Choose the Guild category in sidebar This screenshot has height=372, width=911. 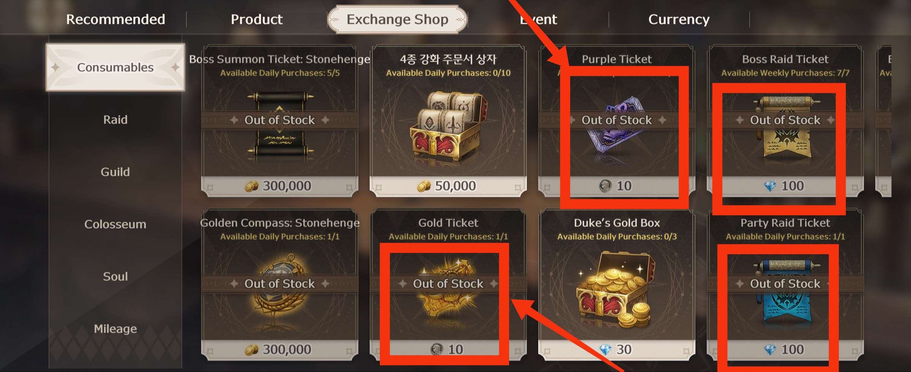[115, 172]
